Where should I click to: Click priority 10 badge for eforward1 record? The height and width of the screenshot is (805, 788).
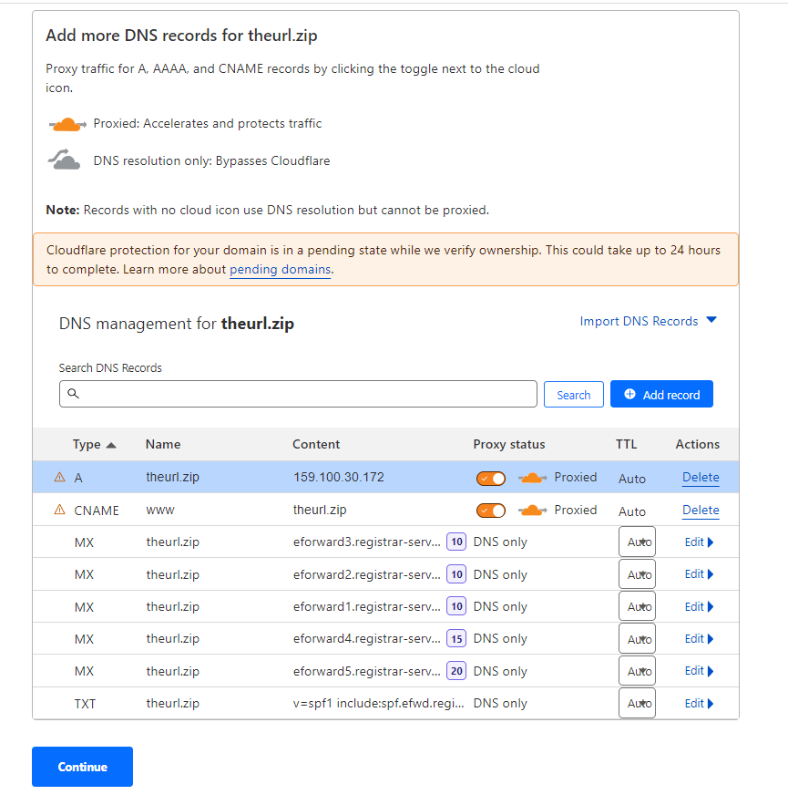(456, 606)
